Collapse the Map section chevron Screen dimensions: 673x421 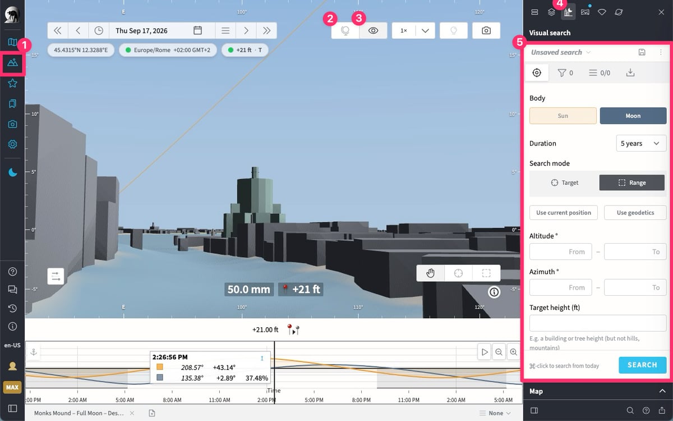pyautogui.click(x=662, y=391)
